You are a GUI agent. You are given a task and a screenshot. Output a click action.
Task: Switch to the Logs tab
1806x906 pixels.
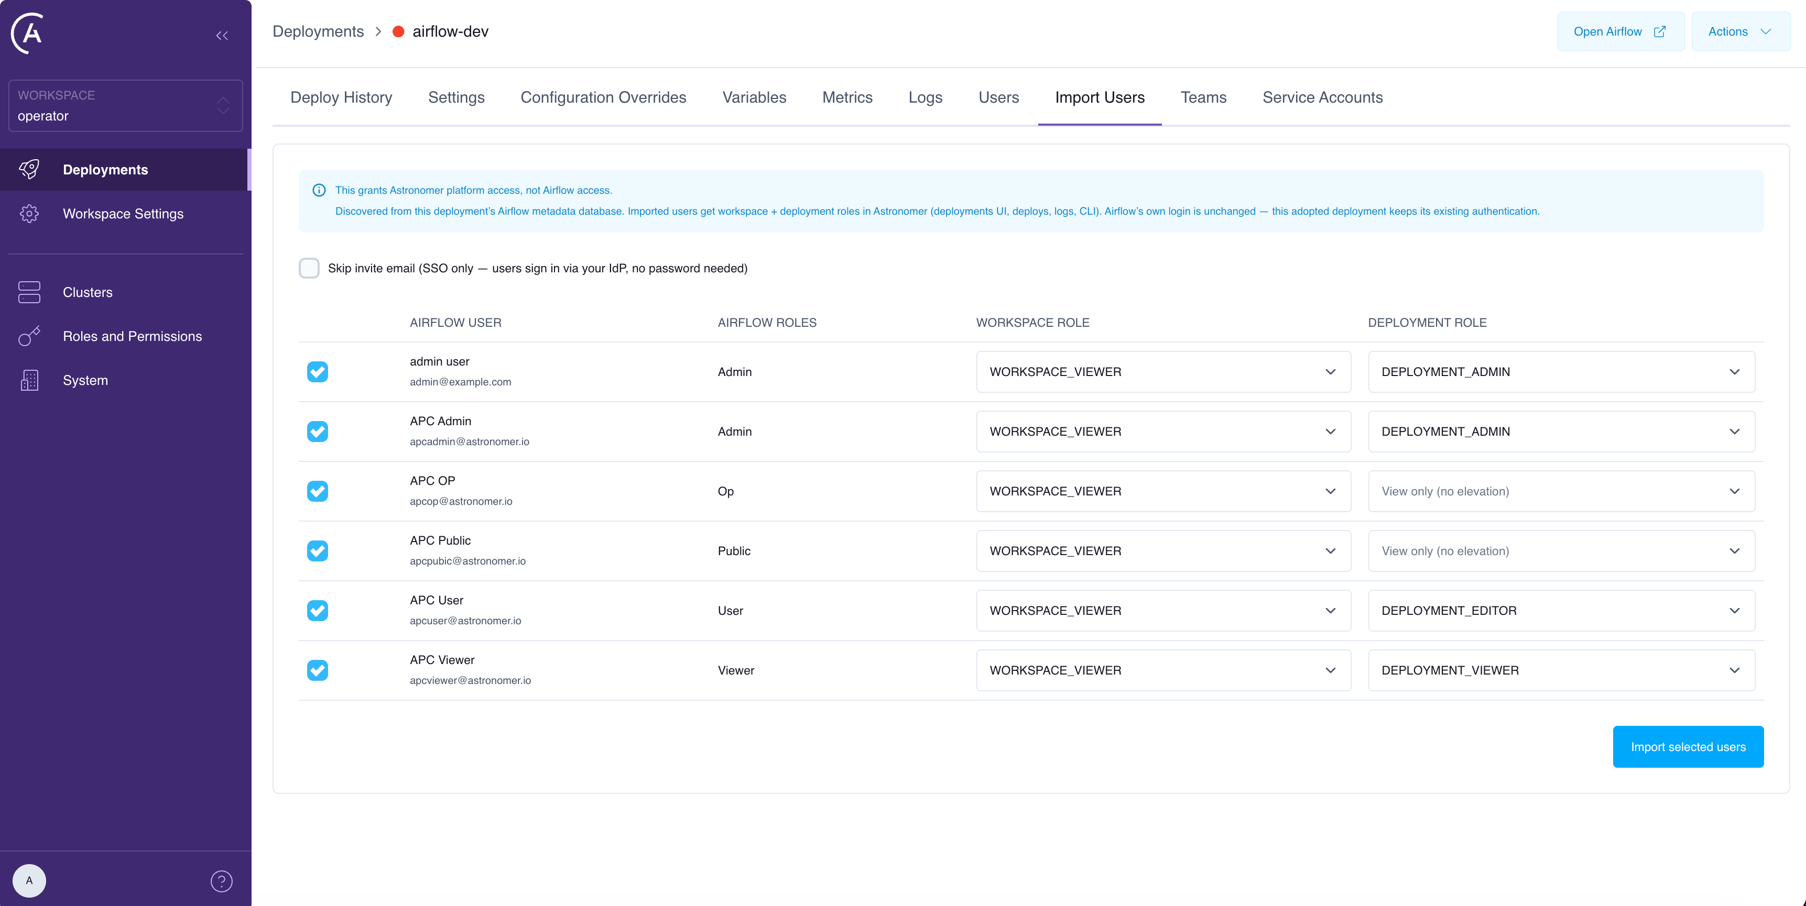point(926,97)
